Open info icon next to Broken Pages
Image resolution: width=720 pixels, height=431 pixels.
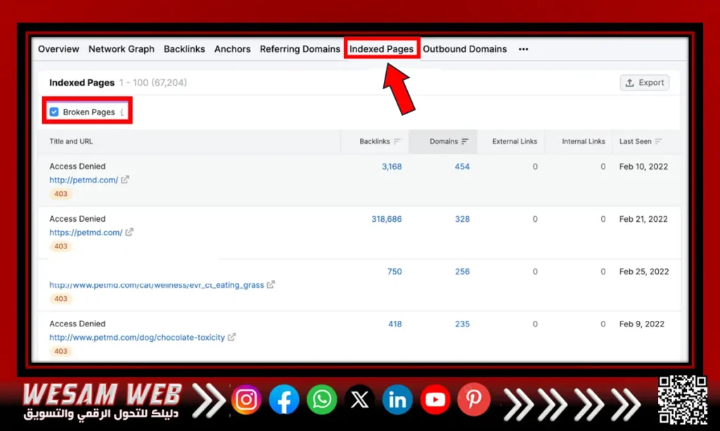122,112
